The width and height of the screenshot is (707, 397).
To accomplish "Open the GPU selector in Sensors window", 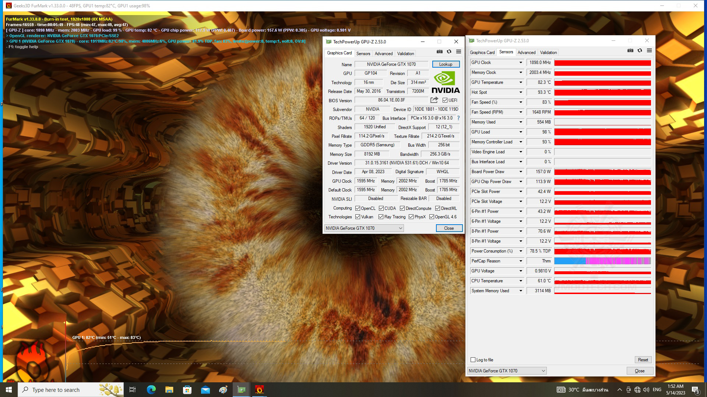I will [507, 371].
